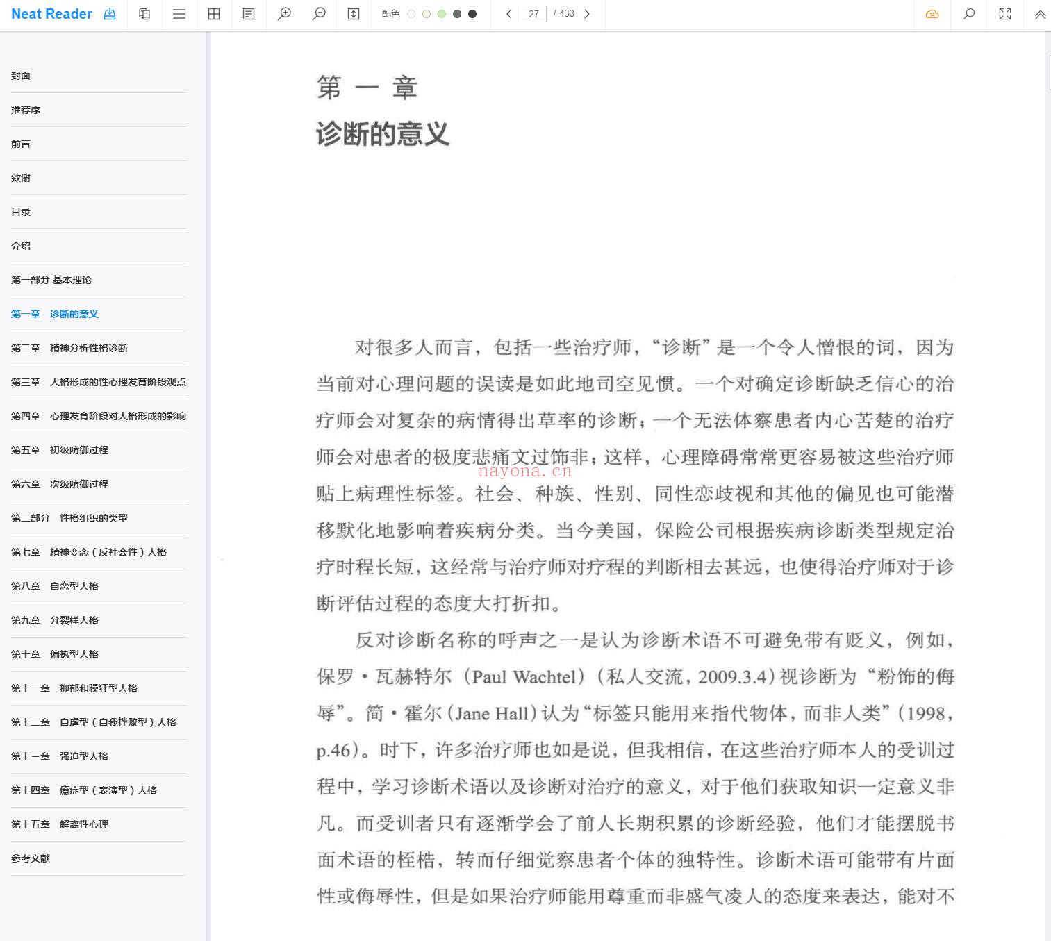This screenshot has width=1051, height=941.
Task: Select 第一章 诊断的意义 chapter
Action: coord(55,314)
